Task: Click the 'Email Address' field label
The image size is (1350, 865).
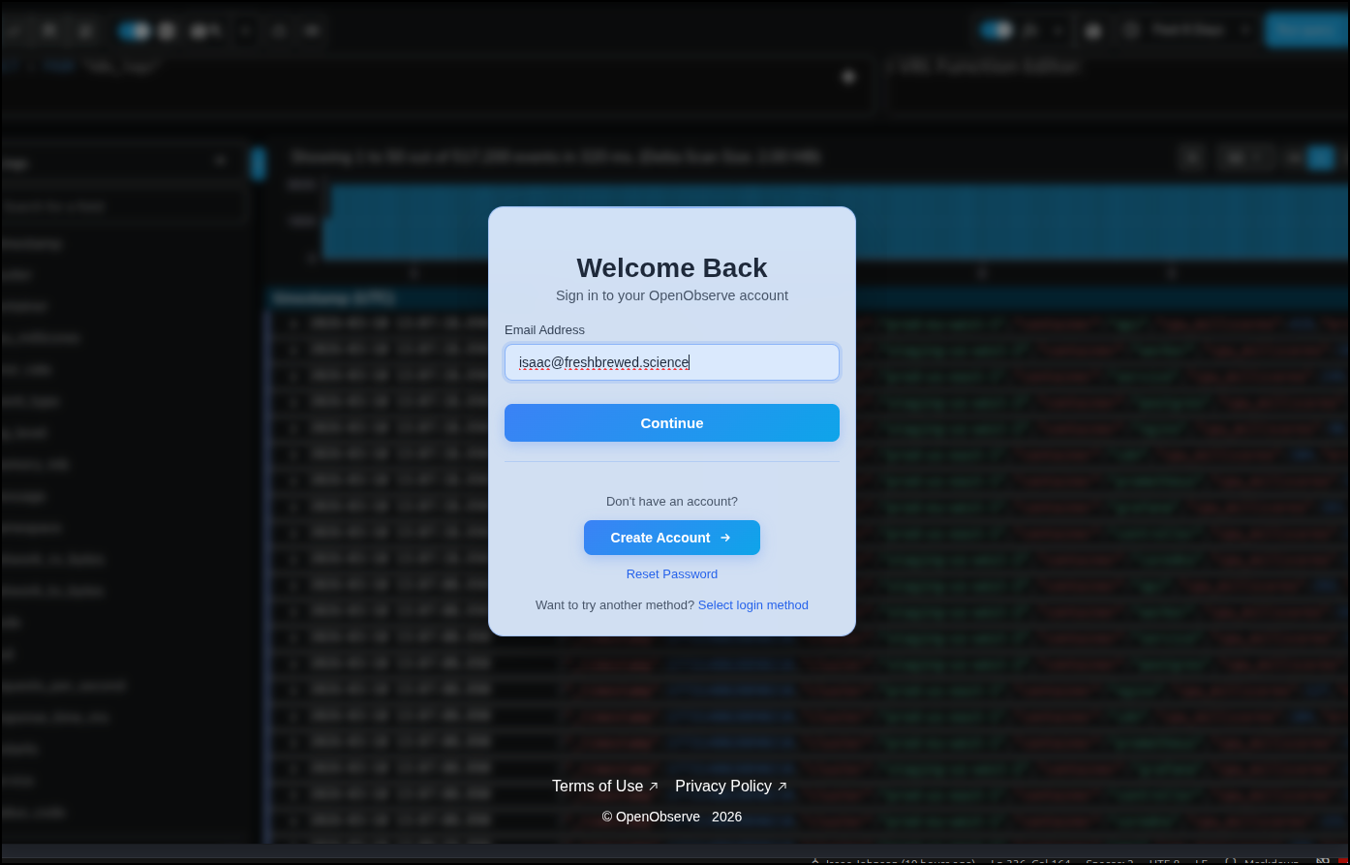Action: [544, 330]
